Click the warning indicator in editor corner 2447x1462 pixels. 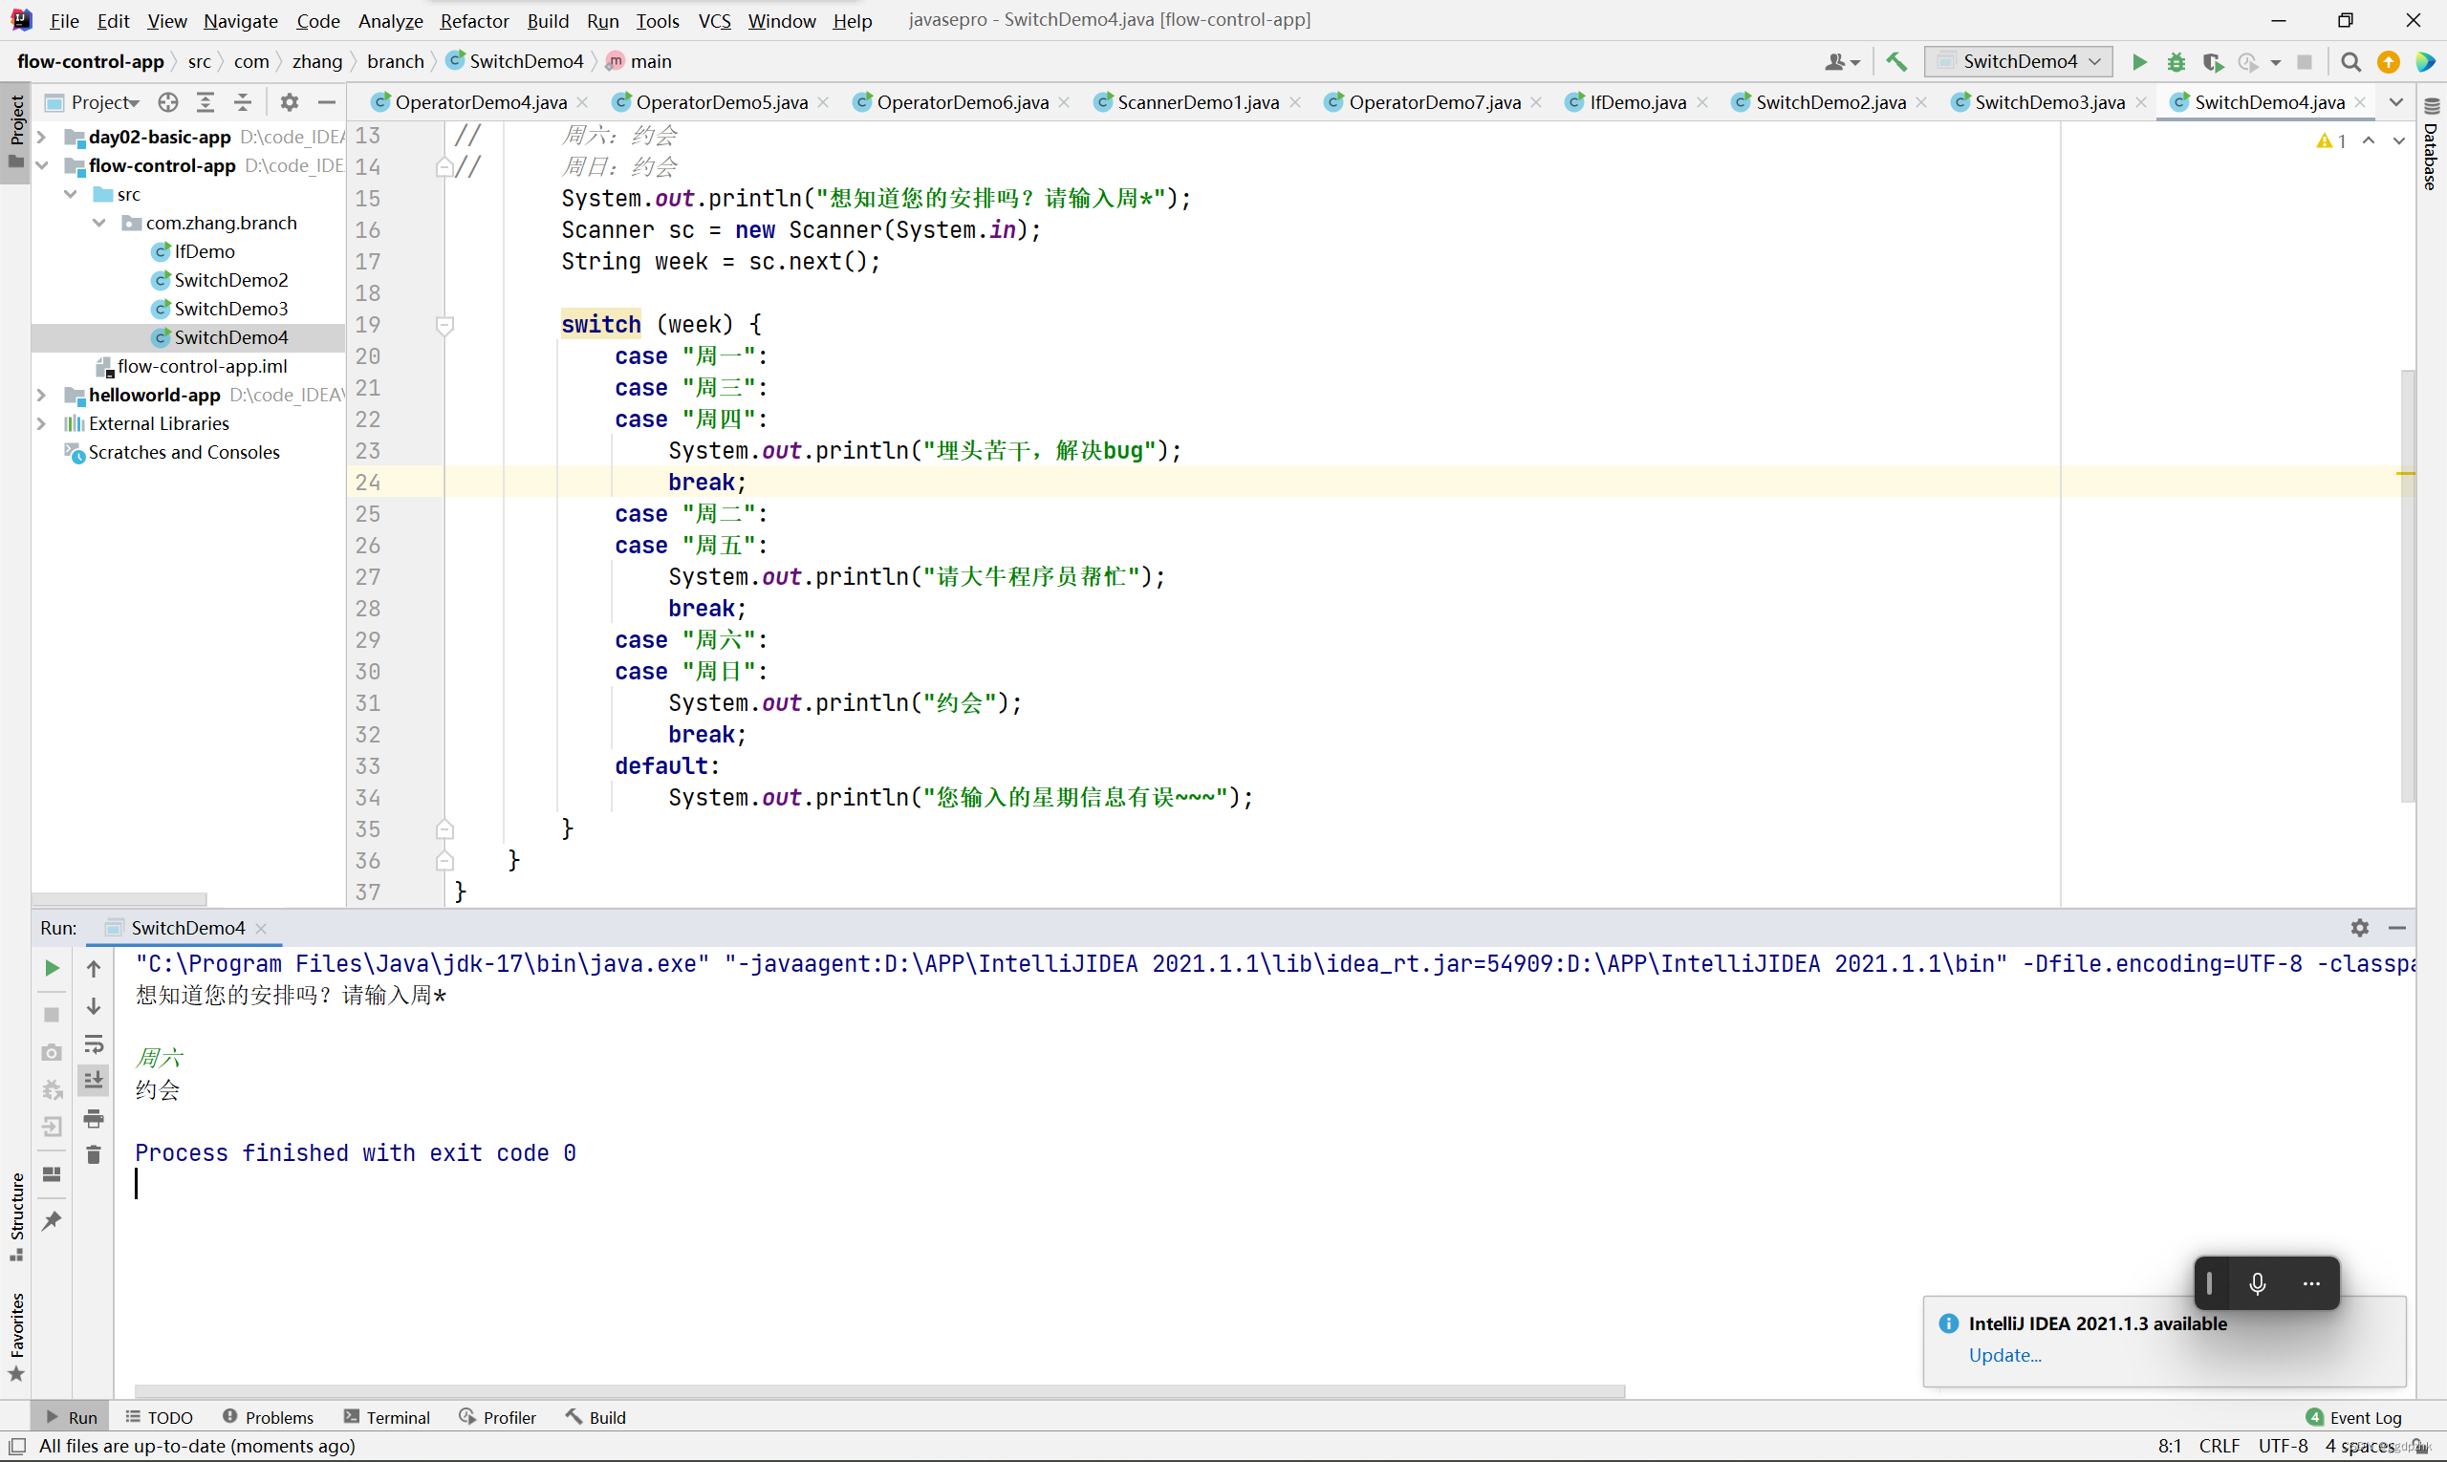2330,140
